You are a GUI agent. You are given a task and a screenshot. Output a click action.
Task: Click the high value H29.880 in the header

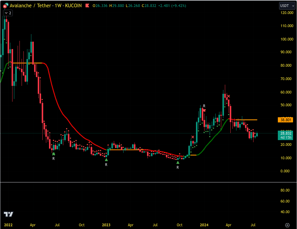pos(117,6)
